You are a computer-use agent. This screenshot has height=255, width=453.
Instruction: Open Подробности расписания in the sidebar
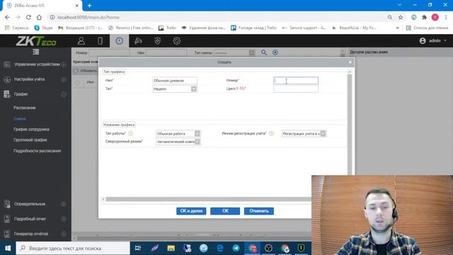click(37, 151)
